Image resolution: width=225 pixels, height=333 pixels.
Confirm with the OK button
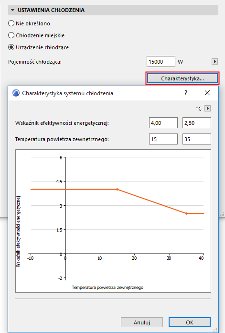point(190,322)
